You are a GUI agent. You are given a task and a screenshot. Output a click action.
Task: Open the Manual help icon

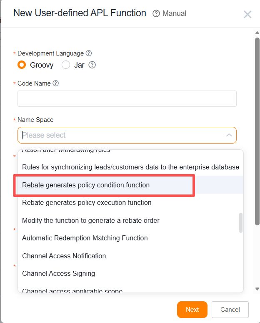156,14
